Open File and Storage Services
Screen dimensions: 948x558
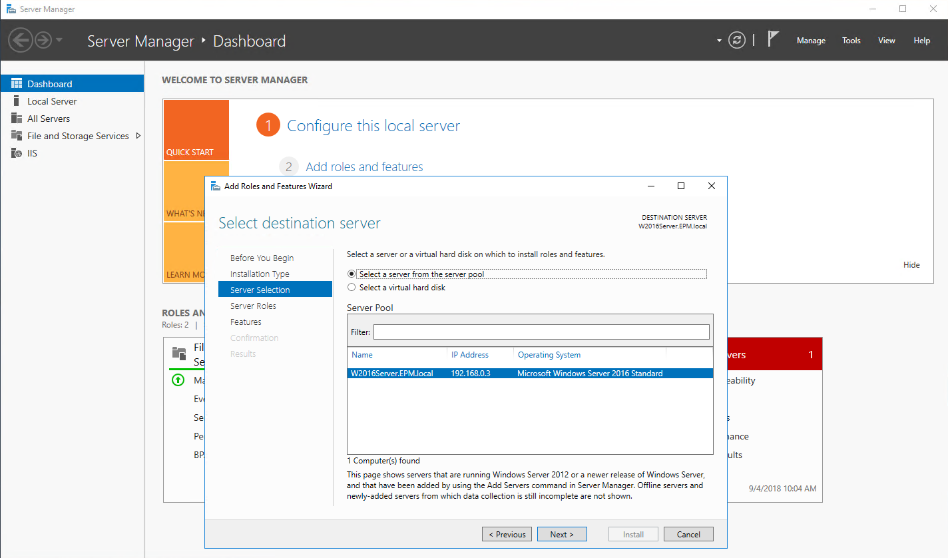point(78,136)
